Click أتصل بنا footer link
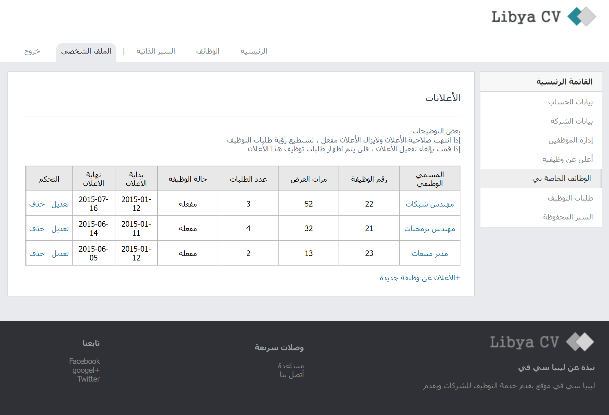This screenshot has width=609, height=415. (x=292, y=375)
